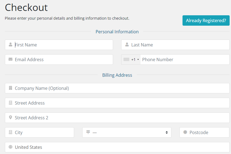Click the envelope icon in Email Address

pos(10,59)
